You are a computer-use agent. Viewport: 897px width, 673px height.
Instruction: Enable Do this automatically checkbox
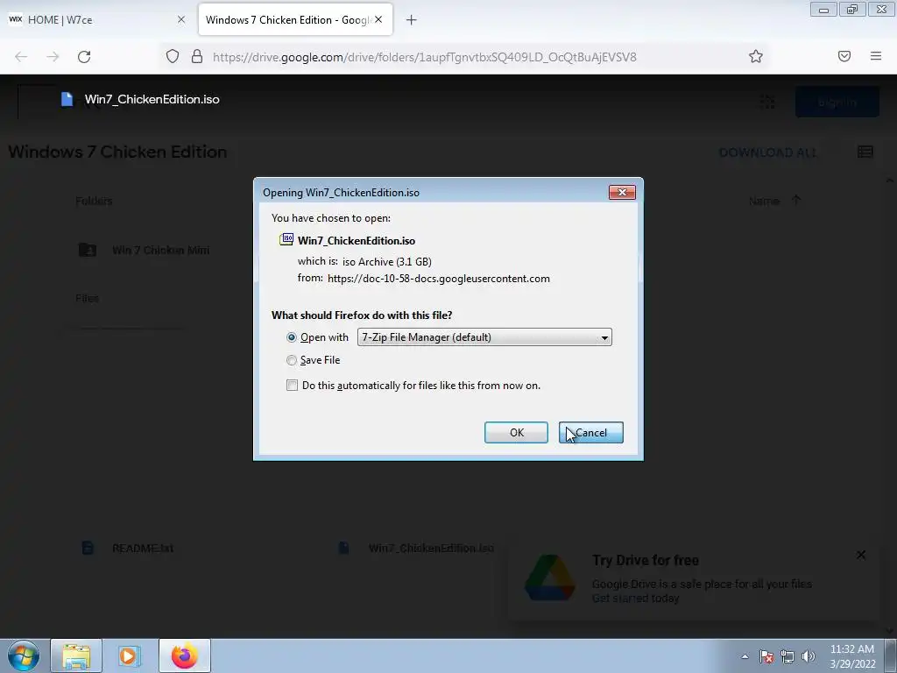292,386
